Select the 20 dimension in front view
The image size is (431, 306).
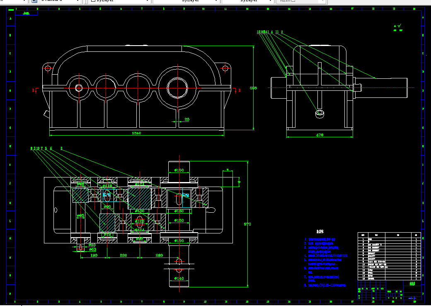187,119
